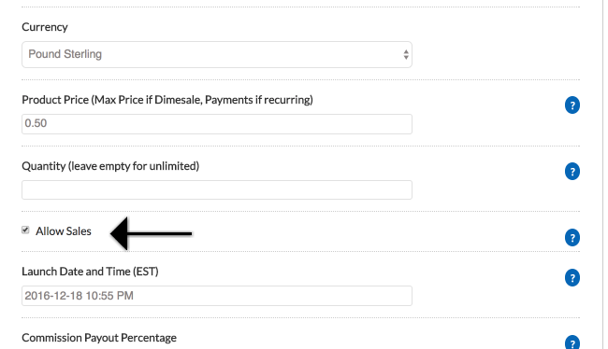Click Commission Payout Percentage help icon
Image resolution: width=608 pixels, height=349 pixels.
(x=572, y=342)
